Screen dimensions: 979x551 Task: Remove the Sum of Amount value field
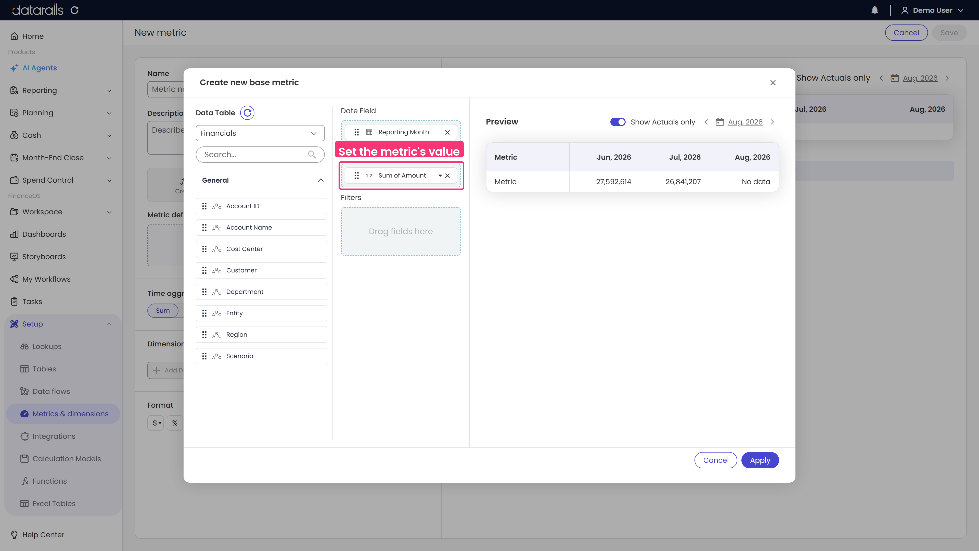[x=448, y=176]
